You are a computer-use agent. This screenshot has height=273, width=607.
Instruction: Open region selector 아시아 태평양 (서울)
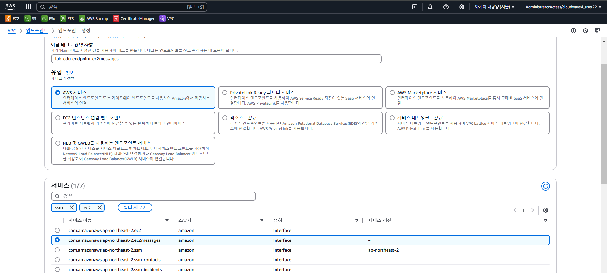pos(494,7)
